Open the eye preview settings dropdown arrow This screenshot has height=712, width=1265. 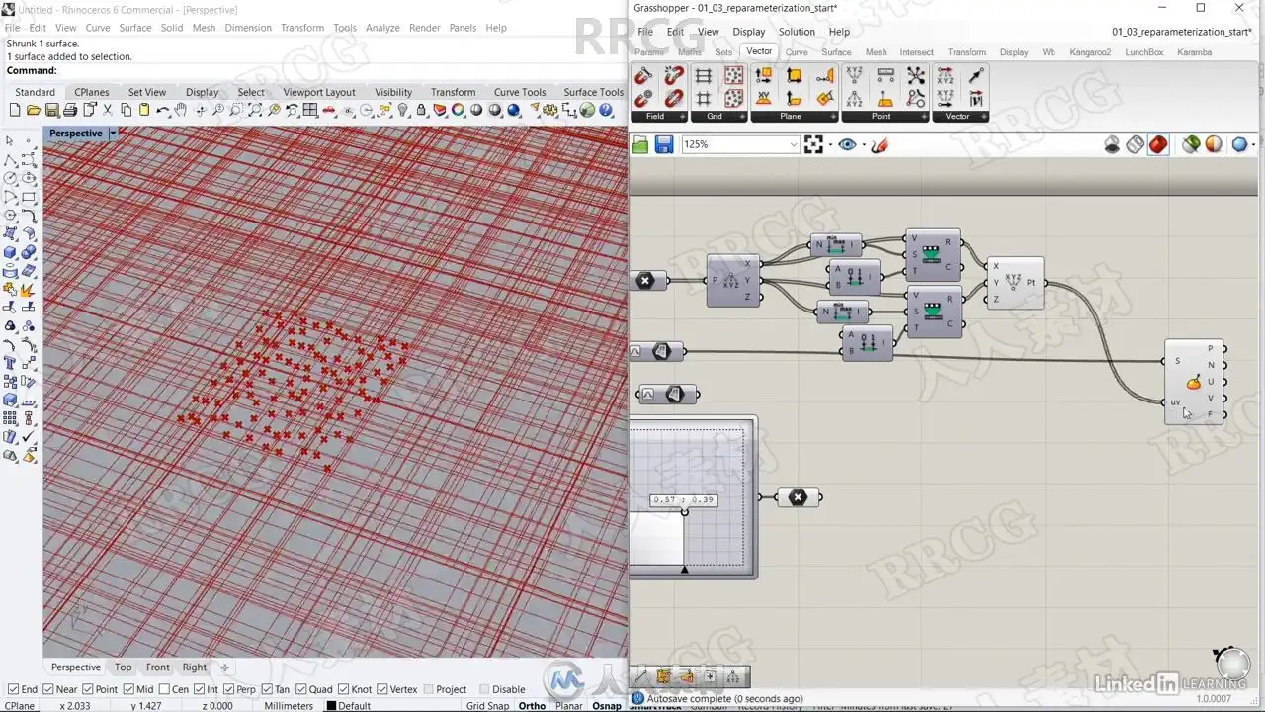[864, 145]
